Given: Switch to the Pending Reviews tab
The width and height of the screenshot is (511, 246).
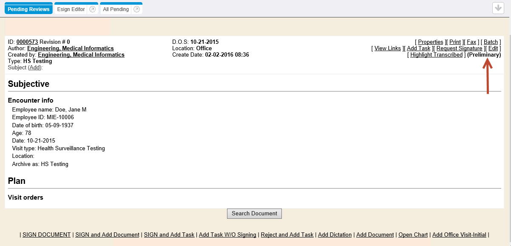Looking at the screenshot, I should (28, 9).
